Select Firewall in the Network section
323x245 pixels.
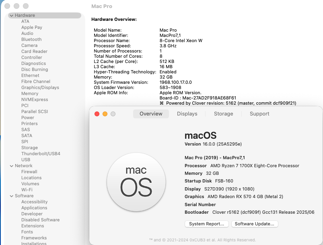click(29, 172)
